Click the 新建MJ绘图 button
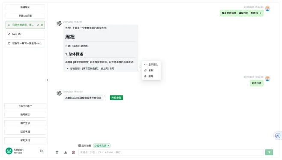Viewport: 282px width, 160px height. click(25, 16)
